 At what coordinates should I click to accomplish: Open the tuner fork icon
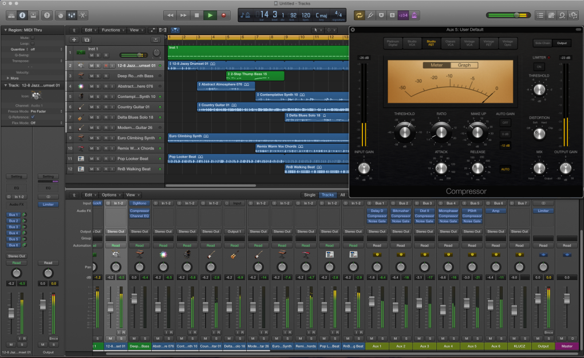tap(370, 15)
